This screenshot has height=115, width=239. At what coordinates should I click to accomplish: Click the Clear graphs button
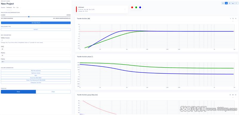53,92
